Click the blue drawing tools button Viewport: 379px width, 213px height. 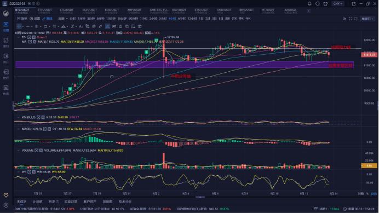tap(47, 19)
